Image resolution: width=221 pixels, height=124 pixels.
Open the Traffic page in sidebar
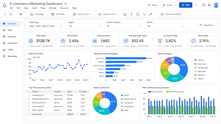[x=11, y=50]
